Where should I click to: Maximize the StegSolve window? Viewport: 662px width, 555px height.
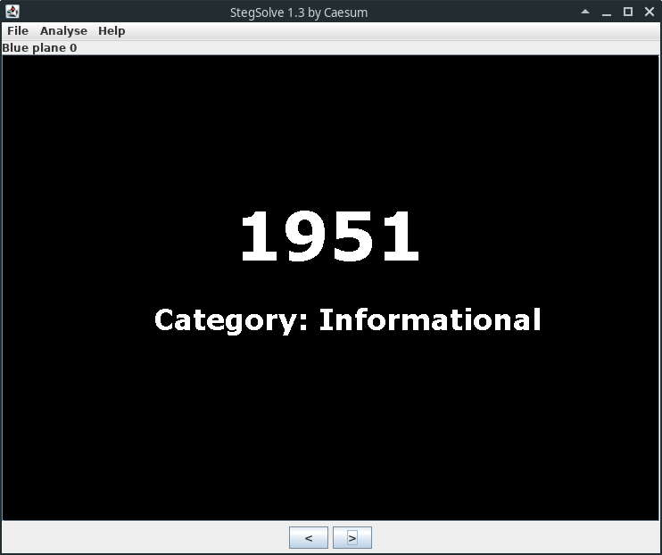(627, 12)
